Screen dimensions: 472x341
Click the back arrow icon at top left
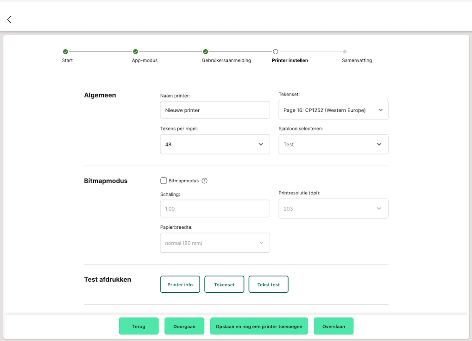(x=9, y=19)
